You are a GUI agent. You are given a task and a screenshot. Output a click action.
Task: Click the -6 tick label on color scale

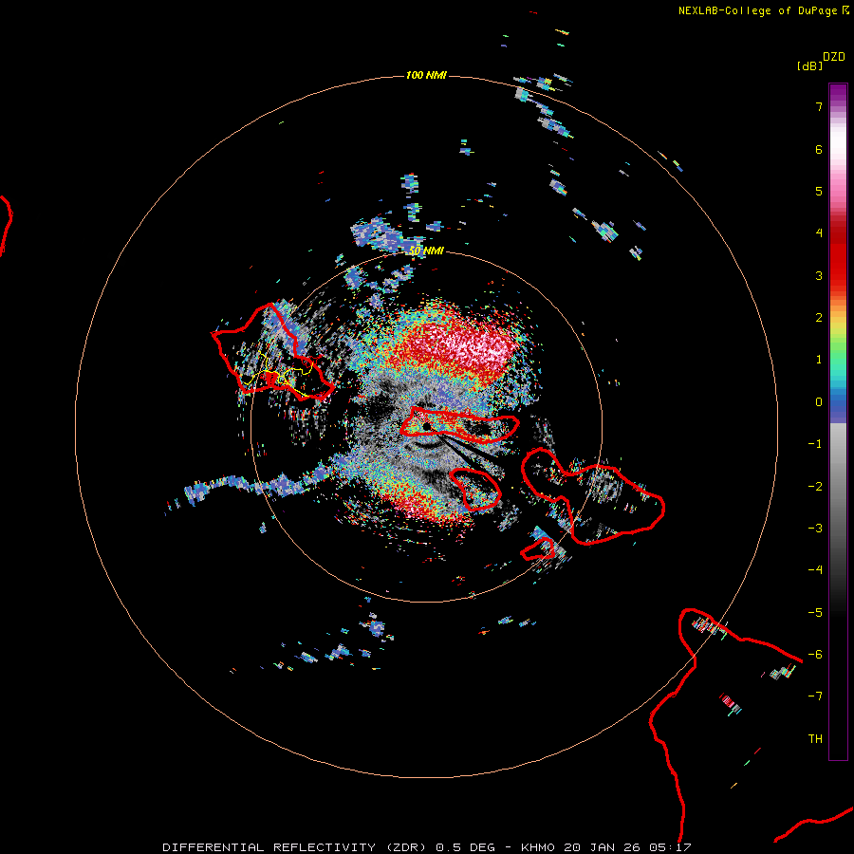[x=815, y=655]
